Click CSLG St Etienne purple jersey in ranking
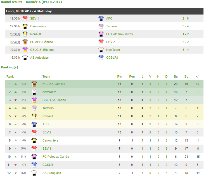The image size is (206, 182). [34, 100]
